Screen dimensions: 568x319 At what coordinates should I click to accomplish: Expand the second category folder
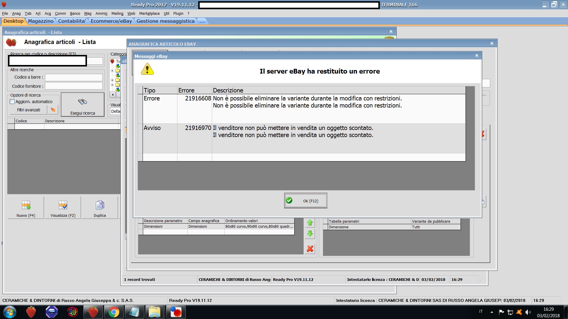112,80
